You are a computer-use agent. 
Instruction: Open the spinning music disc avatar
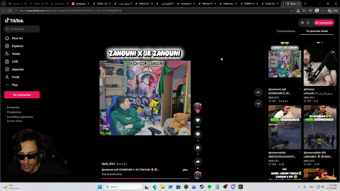point(198,175)
